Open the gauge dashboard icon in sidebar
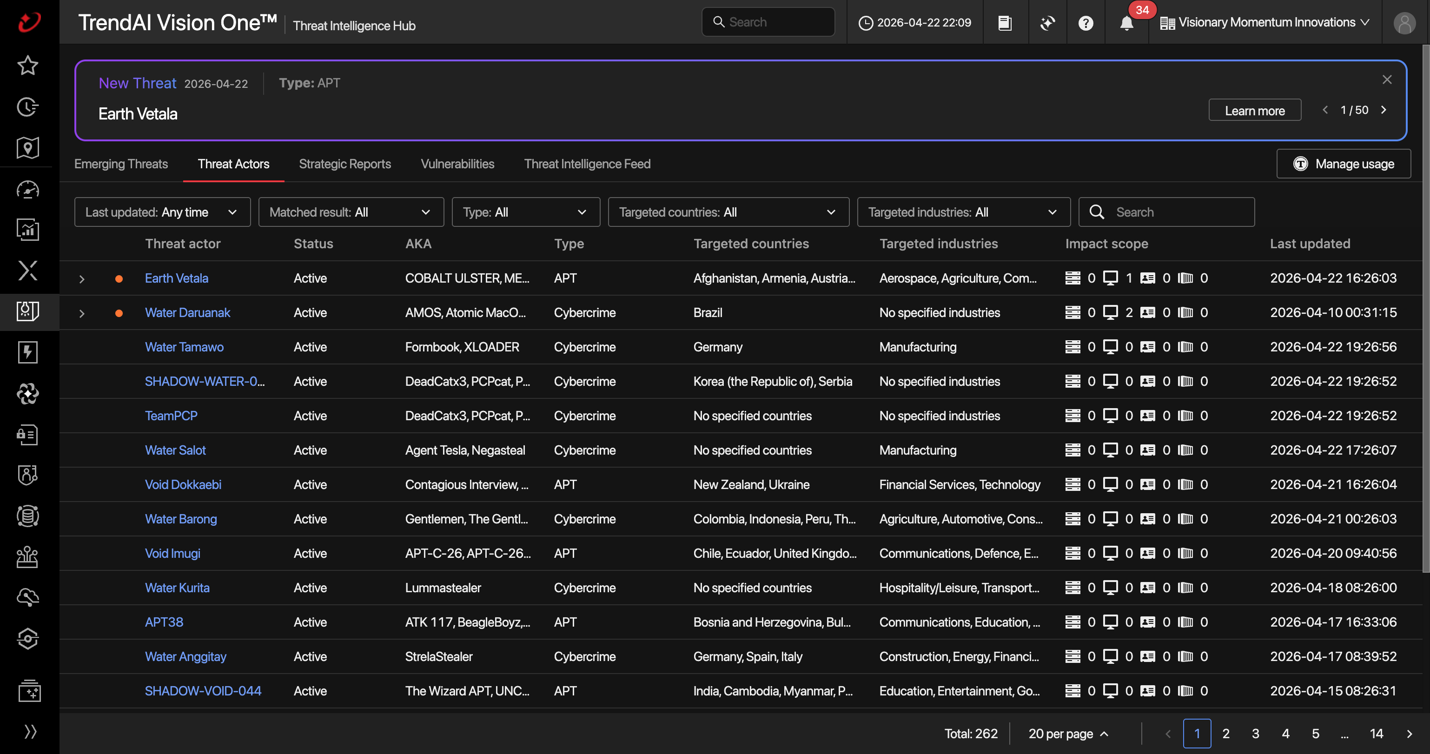 tap(28, 189)
